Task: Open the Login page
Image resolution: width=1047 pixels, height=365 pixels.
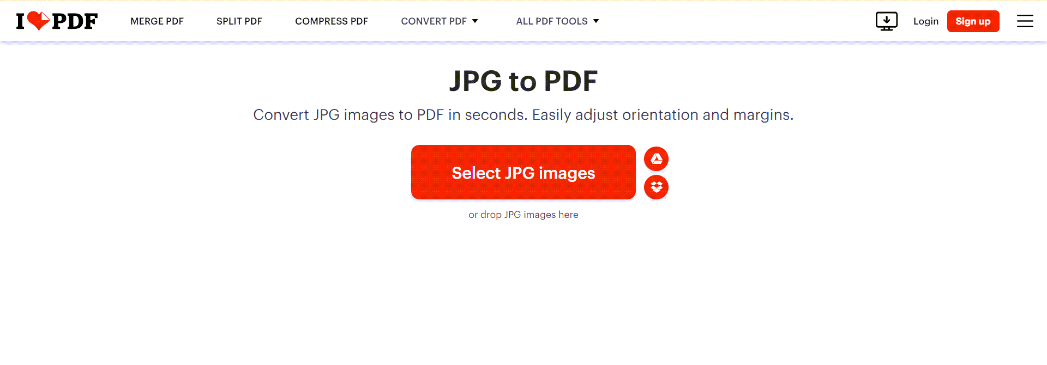Action: (926, 21)
